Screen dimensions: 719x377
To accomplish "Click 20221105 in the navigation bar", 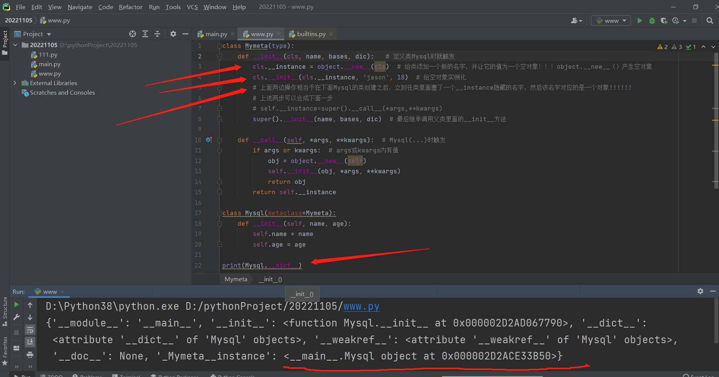I will pyautogui.click(x=19, y=20).
